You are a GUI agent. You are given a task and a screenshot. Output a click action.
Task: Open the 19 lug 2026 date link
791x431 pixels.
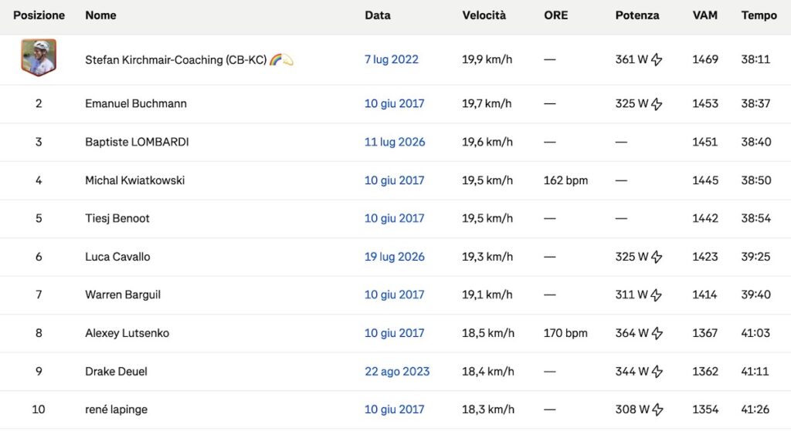[x=395, y=257]
